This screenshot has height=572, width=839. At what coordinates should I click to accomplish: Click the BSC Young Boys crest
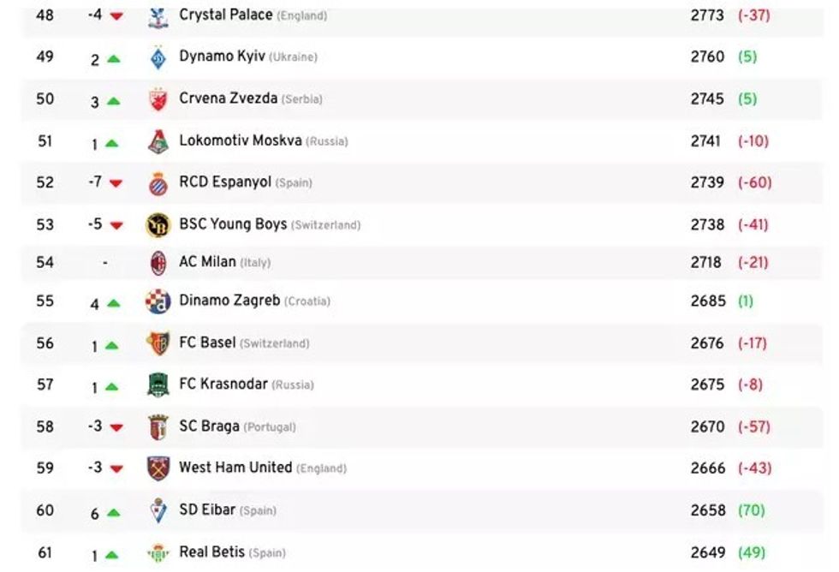tap(158, 225)
